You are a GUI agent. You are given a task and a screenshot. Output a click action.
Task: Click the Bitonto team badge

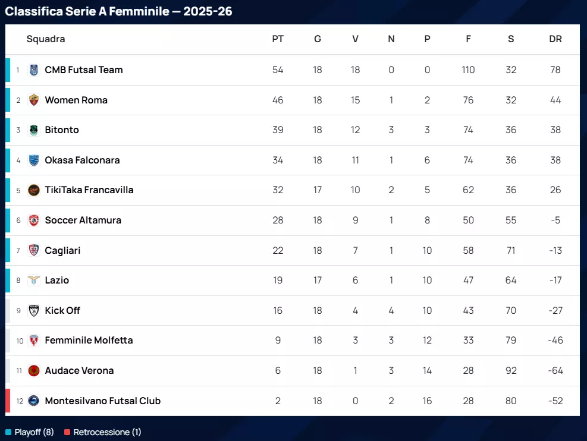(x=34, y=130)
